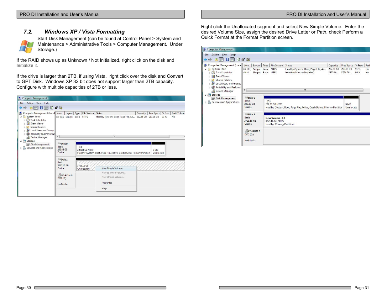The width and height of the screenshot is (387, 299).
Task: Click the Disk 0 label in page 31 screenshot
Action: (x=252, y=98)
